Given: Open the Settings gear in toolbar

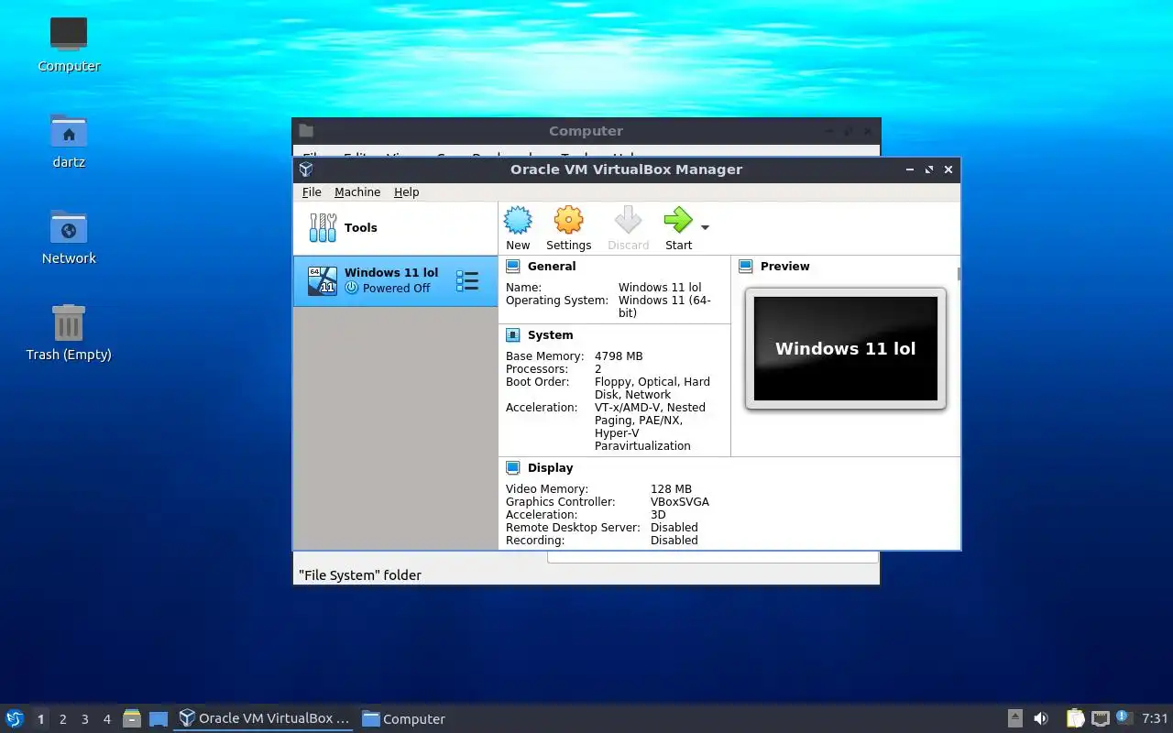Looking at the screenshot, I should click(x=568, y=227).
